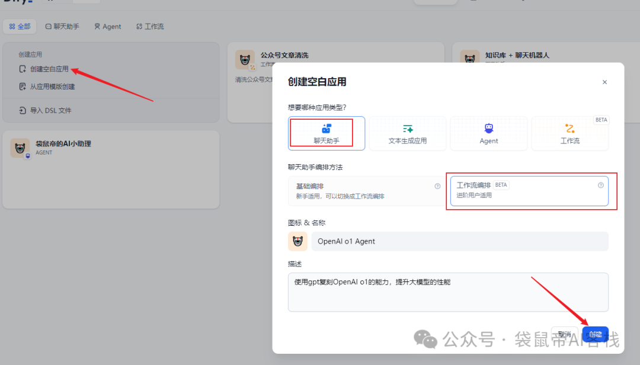Click the grid icon on the 全部 tab
This screenshot has height=365, width=640.
click(12, 27)
